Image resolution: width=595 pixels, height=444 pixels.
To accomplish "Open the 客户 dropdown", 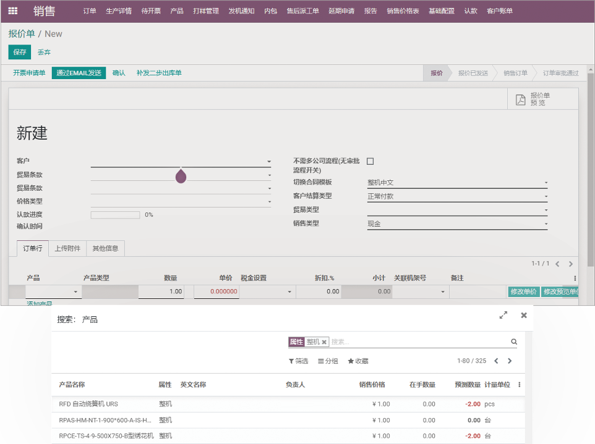I will 268,162.
